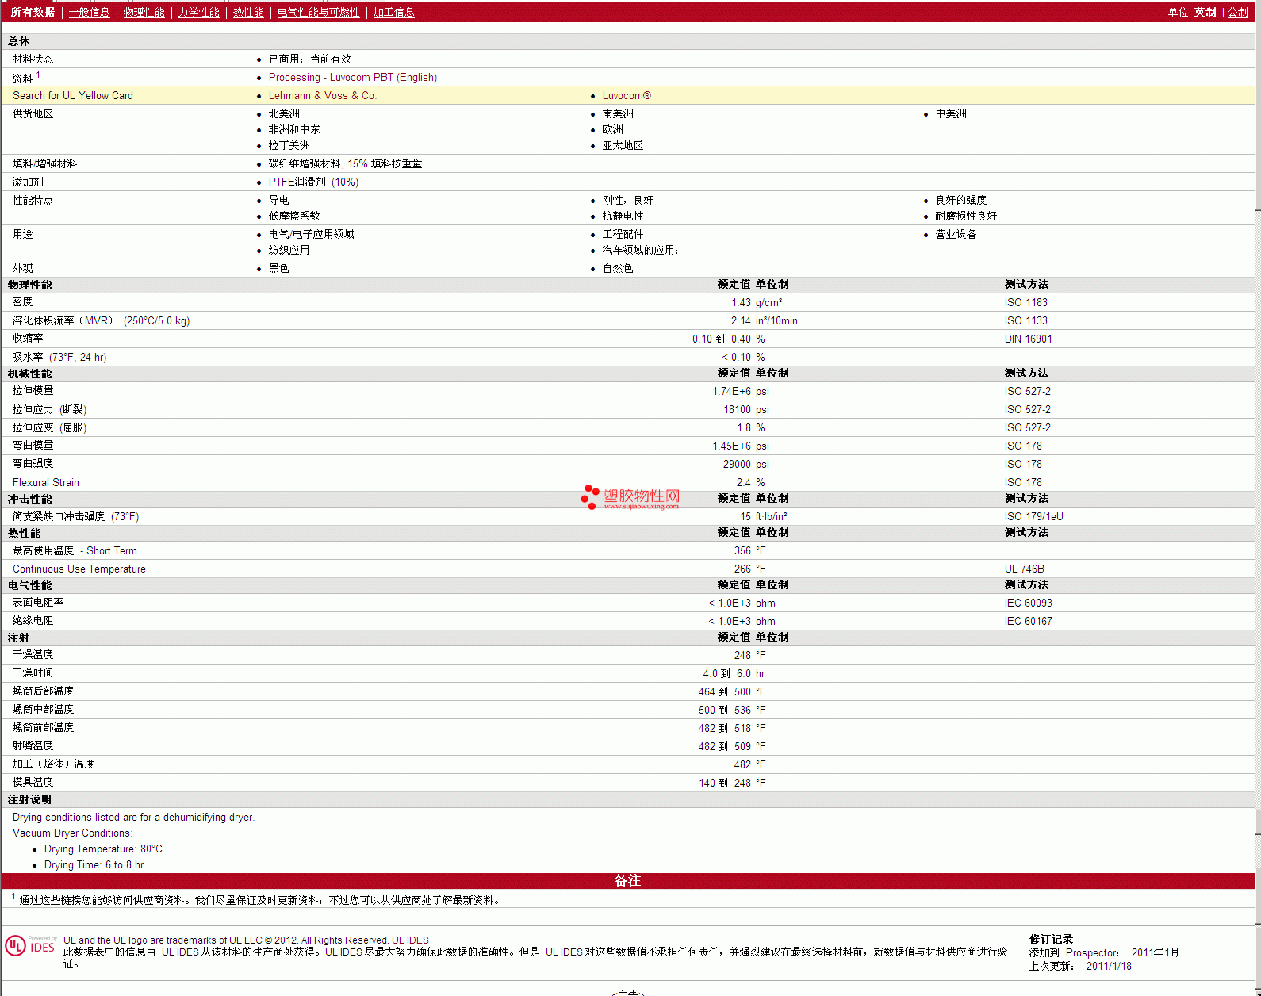Click 最高使用温度 - Short Term label
This screenshot has height=996, width=1261.
coord(75,550)
